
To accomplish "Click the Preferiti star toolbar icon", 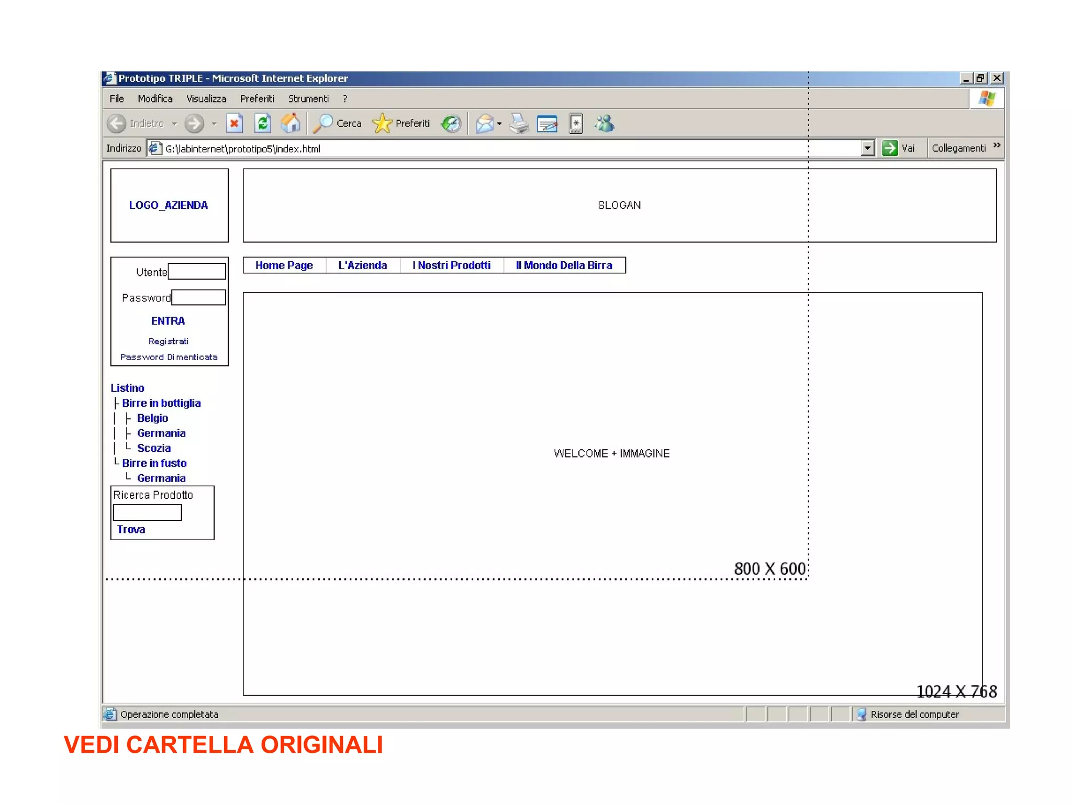I will [382, 124].
